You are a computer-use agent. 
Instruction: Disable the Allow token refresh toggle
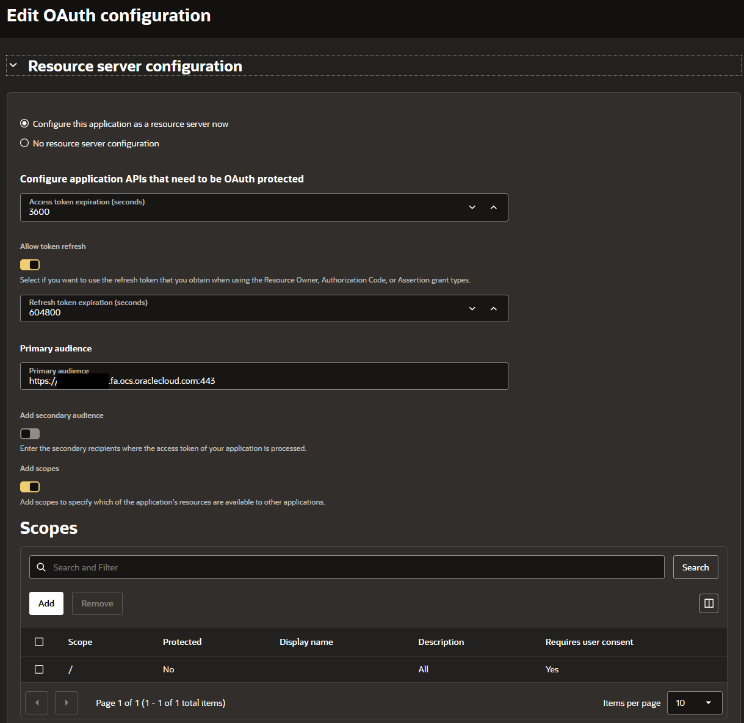point(30,265)
